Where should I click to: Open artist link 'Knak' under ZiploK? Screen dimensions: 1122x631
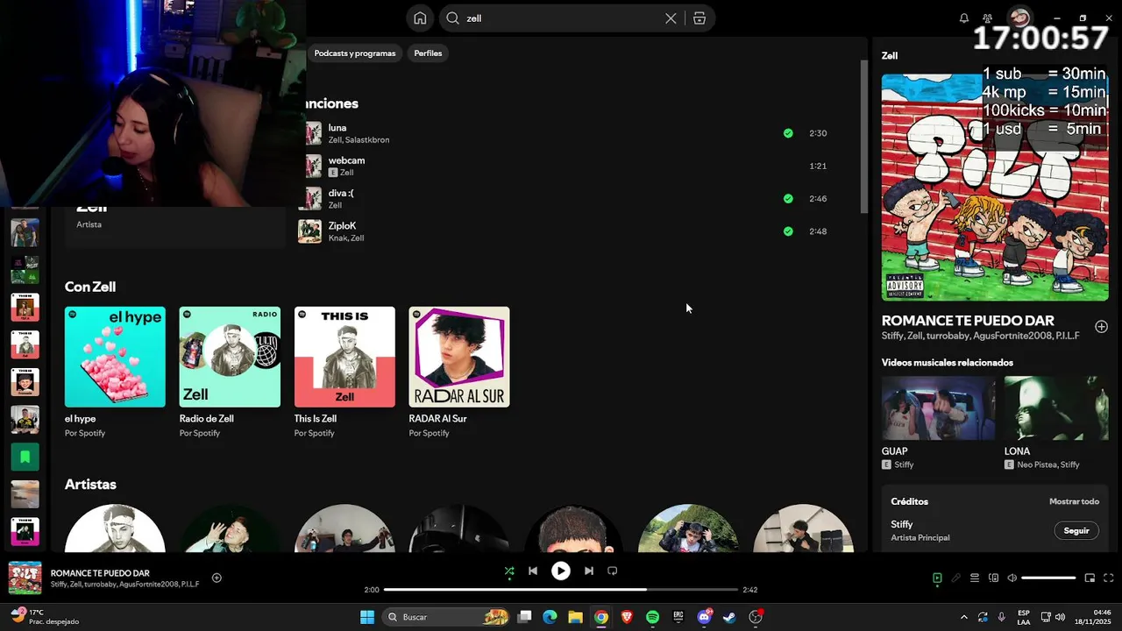tap(337, 238)
